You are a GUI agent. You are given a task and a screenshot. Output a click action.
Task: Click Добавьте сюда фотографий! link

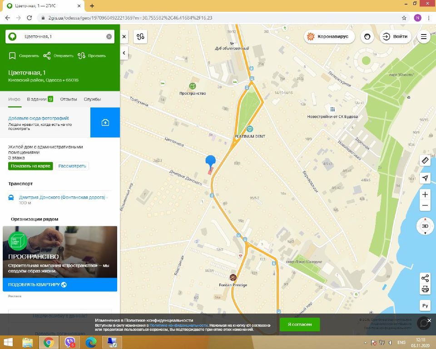[x=38, y=118]
